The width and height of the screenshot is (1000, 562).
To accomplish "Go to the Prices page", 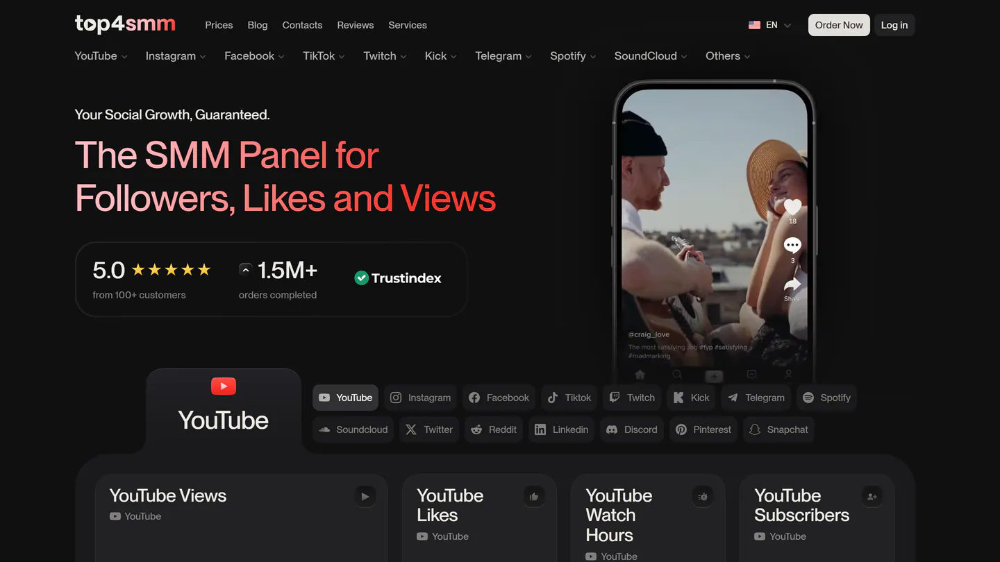I will (219, 25).
